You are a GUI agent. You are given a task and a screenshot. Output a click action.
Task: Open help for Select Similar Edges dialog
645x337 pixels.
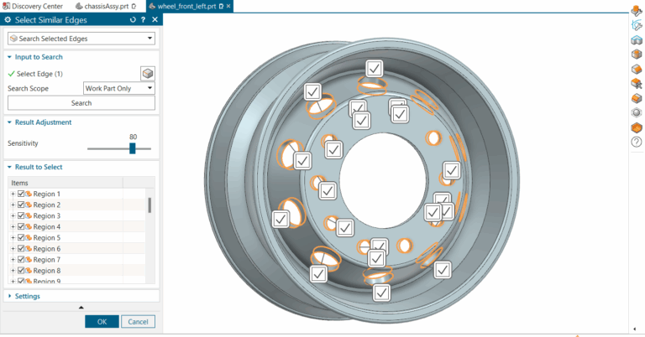[x=143, y=19]
